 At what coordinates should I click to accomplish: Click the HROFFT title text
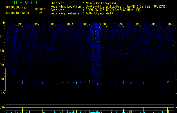pyautogui.click(x=29, y=2)
